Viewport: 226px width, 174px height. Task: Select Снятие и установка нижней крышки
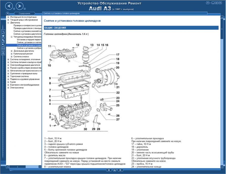[28, 31]
